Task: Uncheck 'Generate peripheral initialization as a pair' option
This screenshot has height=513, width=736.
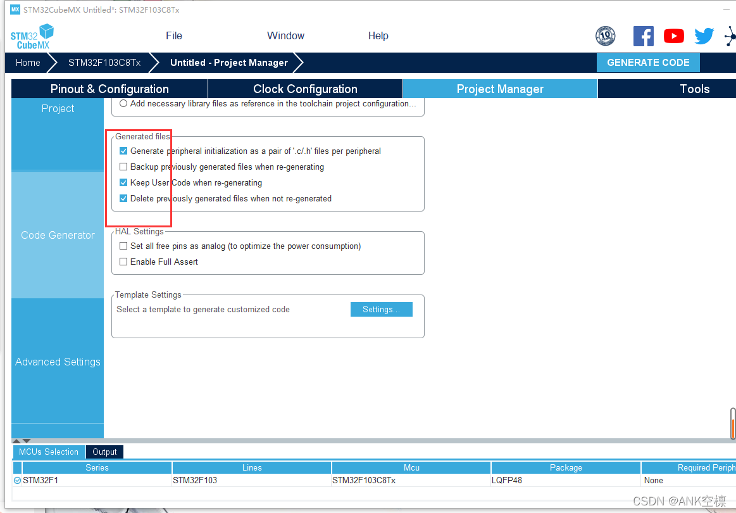Action: tap(123, 151)
